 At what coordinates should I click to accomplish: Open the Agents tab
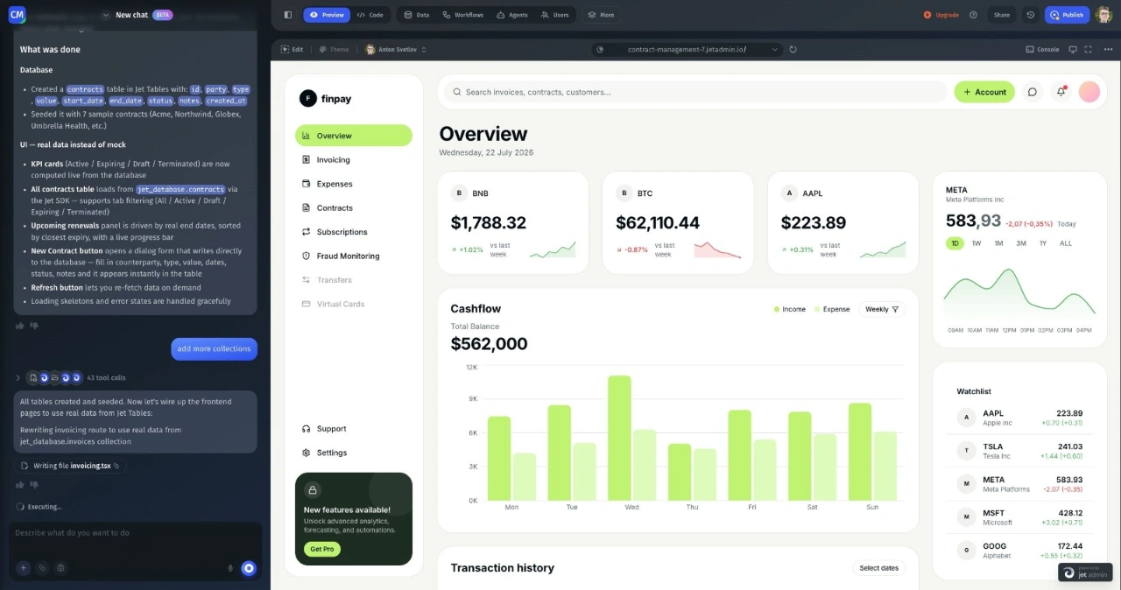point(513,15)
